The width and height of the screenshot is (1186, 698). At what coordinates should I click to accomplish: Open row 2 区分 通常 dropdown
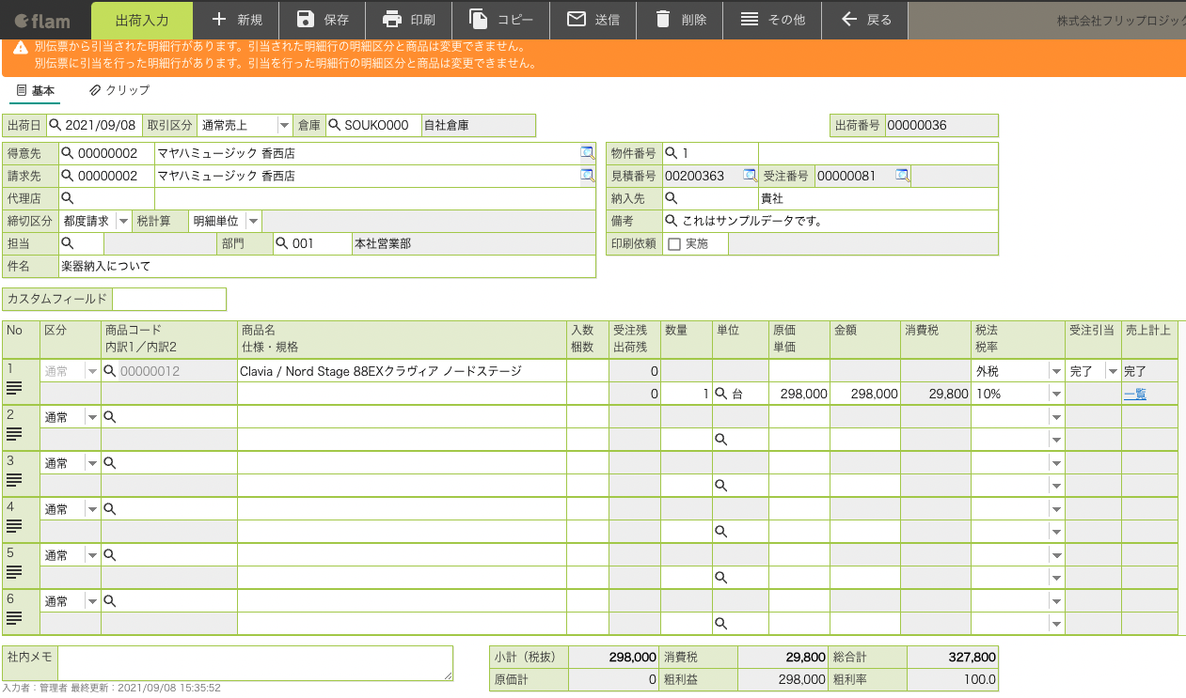[92, 417]
